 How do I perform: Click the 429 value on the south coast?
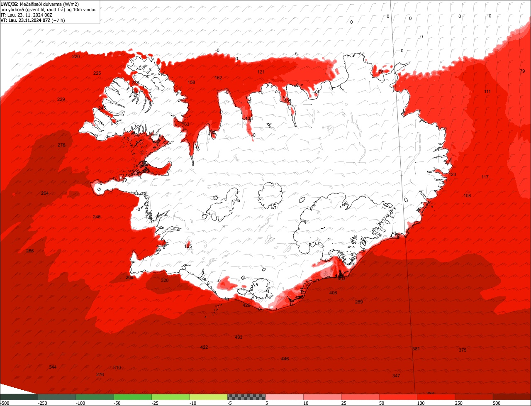[x=246, y=305]
